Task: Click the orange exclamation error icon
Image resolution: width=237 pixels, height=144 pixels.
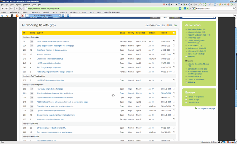Action: pyautogui.click(x=228, y=4)
